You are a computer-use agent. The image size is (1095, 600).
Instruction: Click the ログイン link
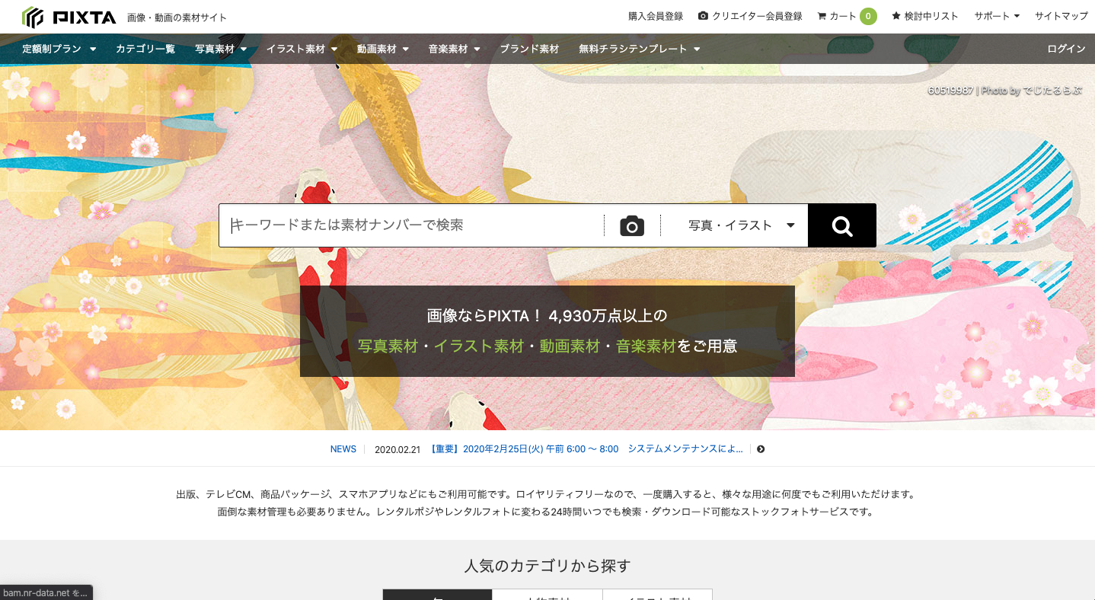click(1066, 49)
